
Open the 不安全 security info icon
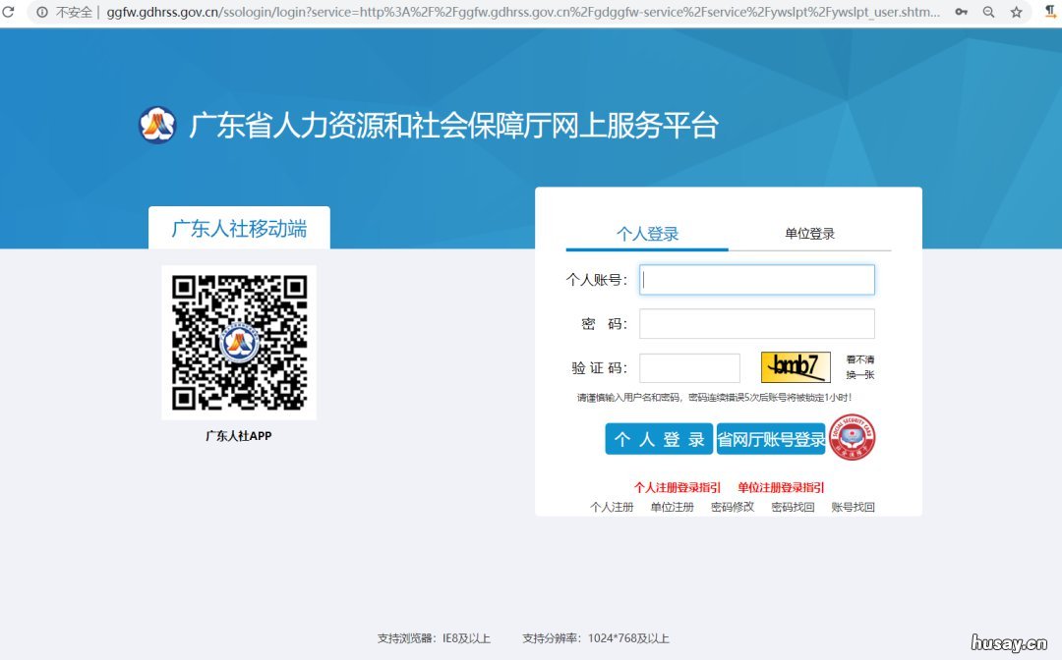(43, 12)
